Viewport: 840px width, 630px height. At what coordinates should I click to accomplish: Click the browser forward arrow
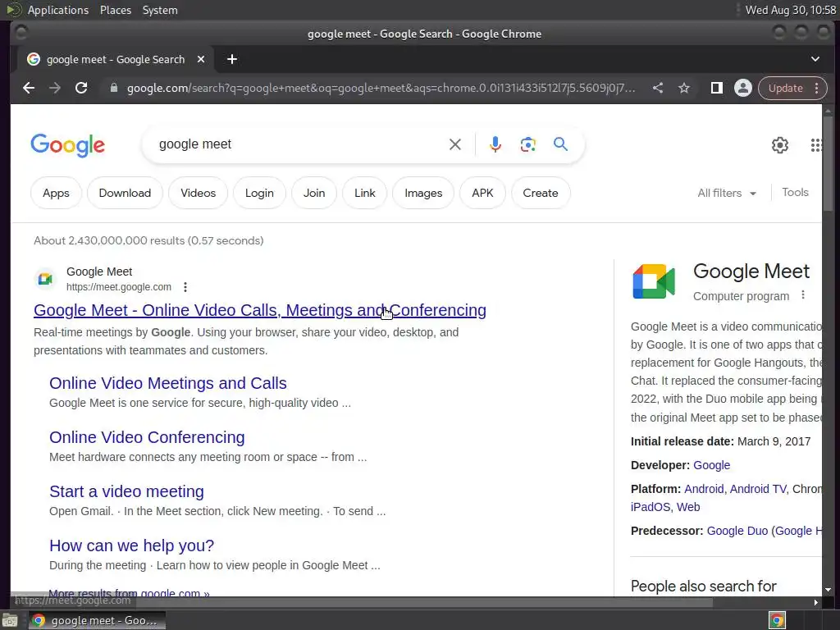point(55,88)
